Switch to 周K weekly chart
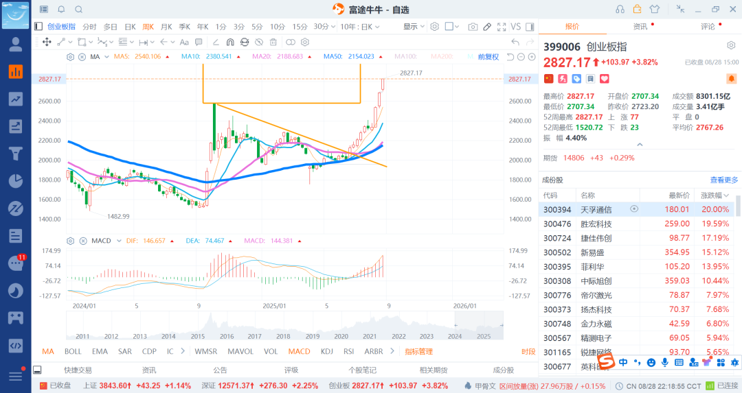The width and height of the screenshot is (742, 393). click(148, 27)
